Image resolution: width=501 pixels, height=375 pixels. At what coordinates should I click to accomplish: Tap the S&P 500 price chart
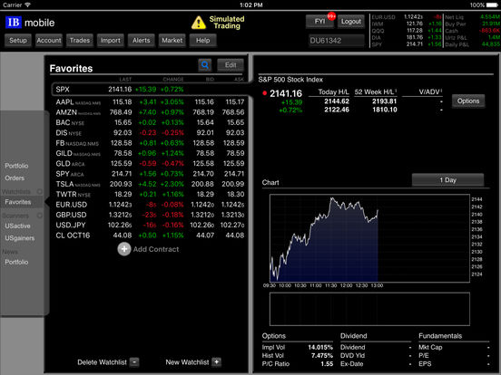click(369, 238)
